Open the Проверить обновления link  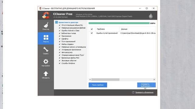point(144,92)
